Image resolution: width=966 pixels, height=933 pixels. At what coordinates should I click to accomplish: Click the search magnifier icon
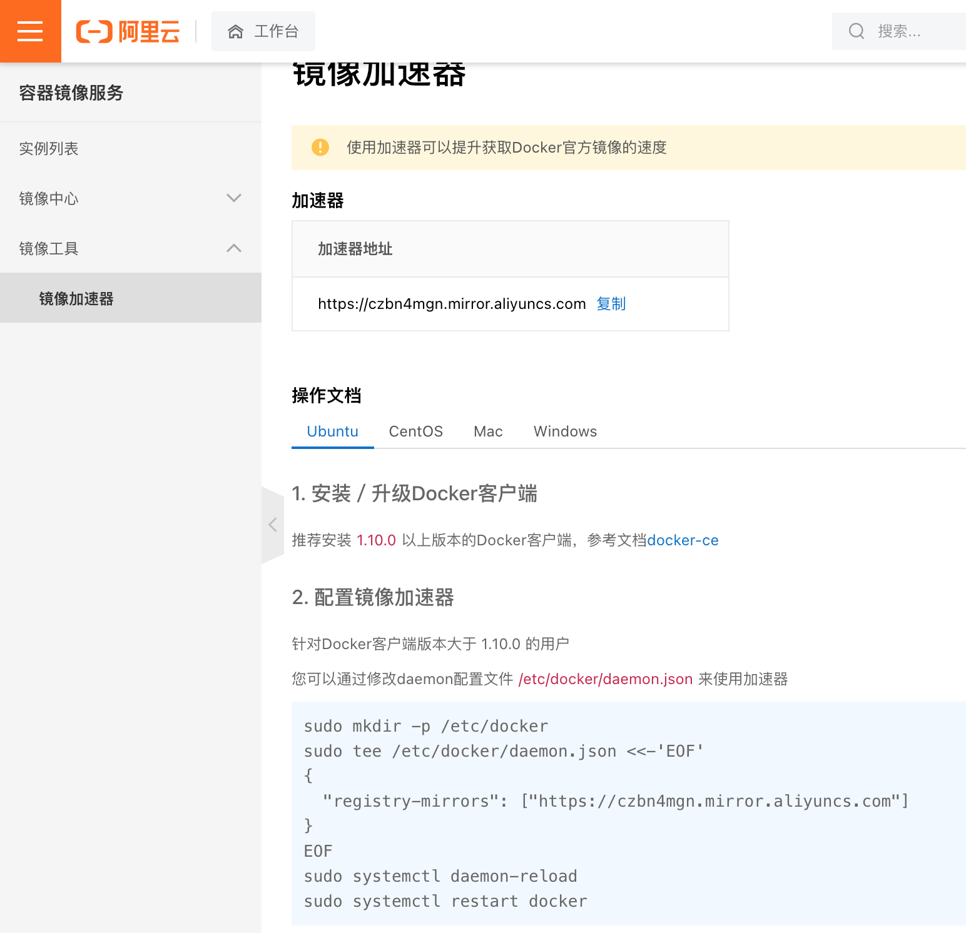(857, 31)
